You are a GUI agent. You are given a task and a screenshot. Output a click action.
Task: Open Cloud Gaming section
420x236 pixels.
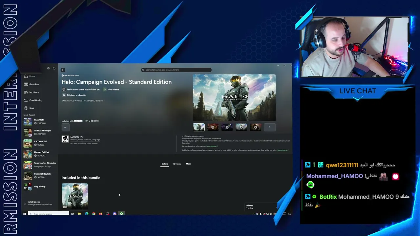tap(33, 100)
